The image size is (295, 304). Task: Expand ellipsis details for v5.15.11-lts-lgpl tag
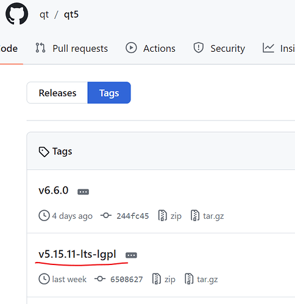click(131, 255)
